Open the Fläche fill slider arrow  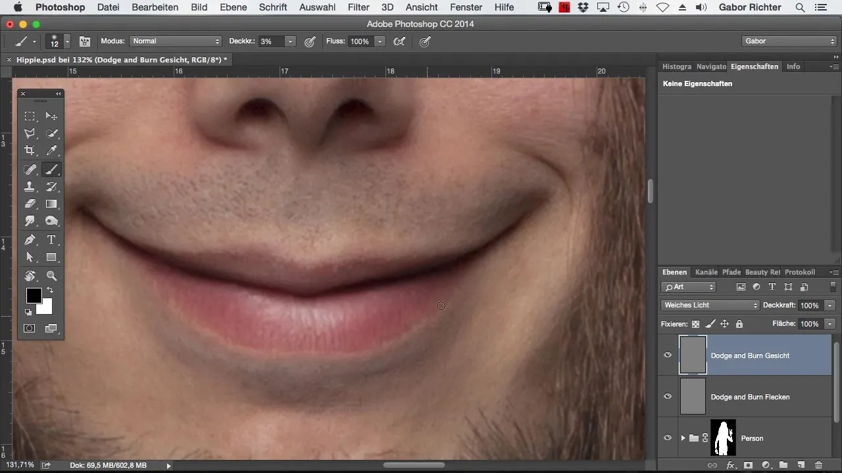[830, 324]
